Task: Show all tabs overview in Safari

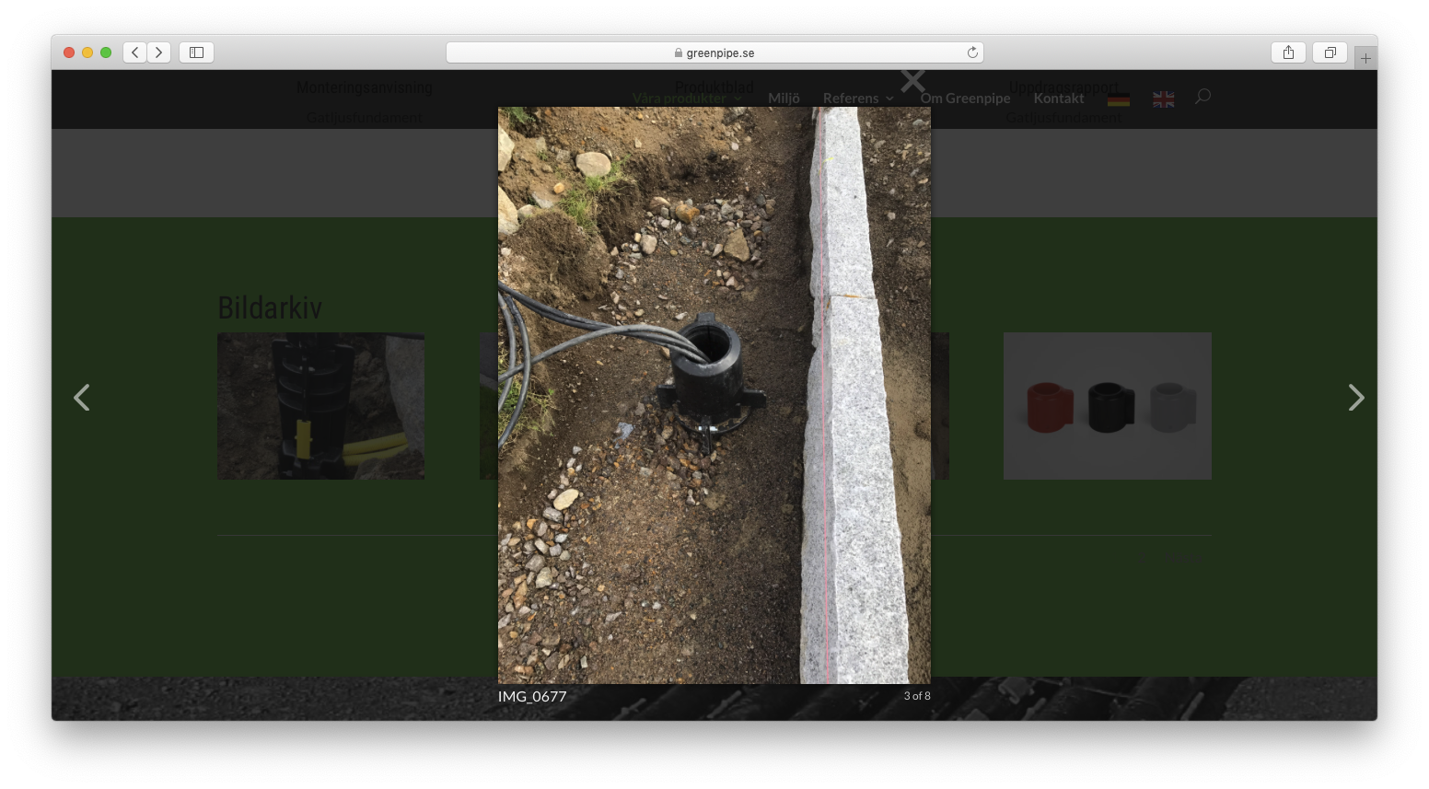Action: (1330, 52)
